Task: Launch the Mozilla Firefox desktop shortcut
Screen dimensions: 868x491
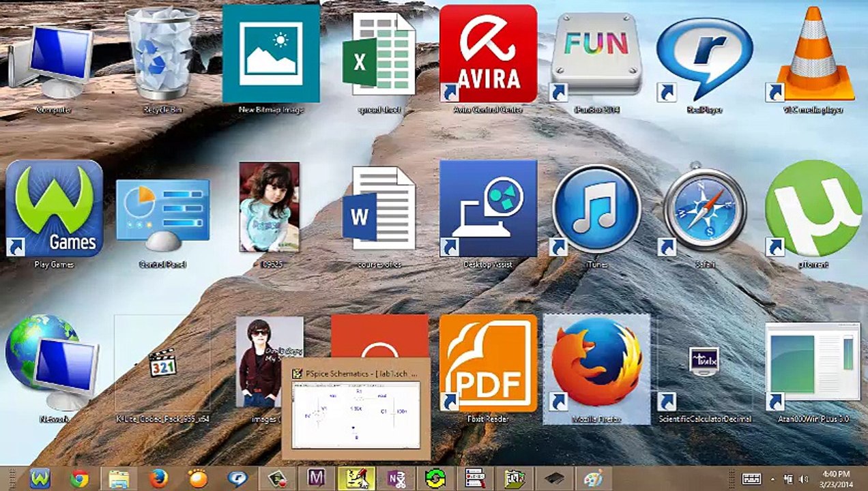Action: pyautogui.click(x=596, y=368)
